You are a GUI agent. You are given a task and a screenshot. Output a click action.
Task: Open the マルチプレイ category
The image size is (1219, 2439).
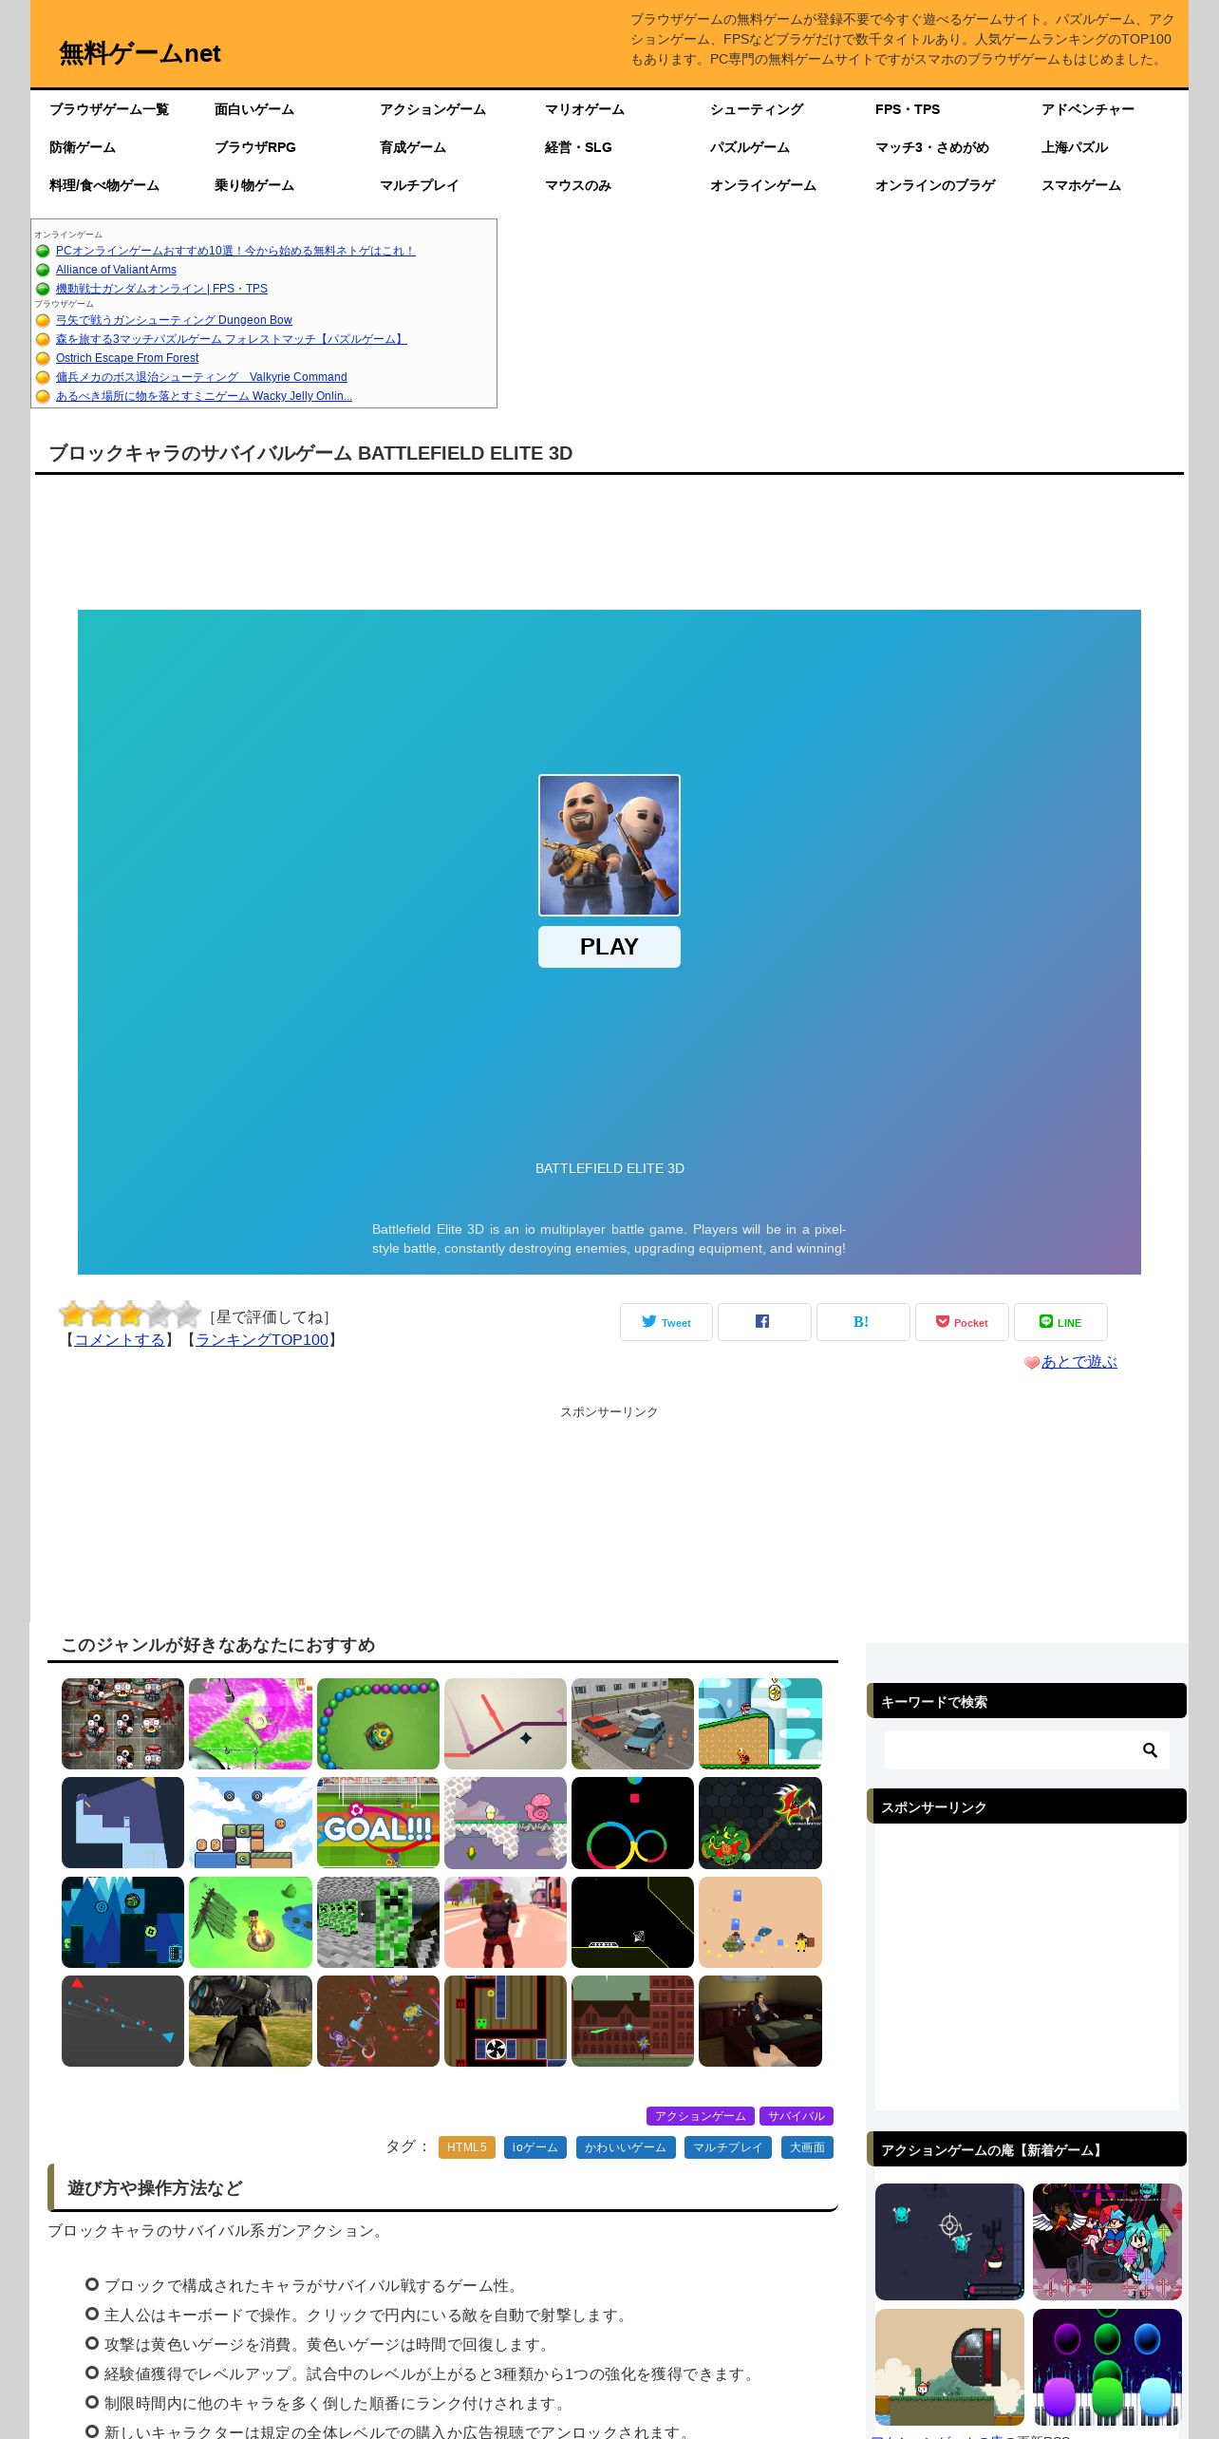pos(420,185)
